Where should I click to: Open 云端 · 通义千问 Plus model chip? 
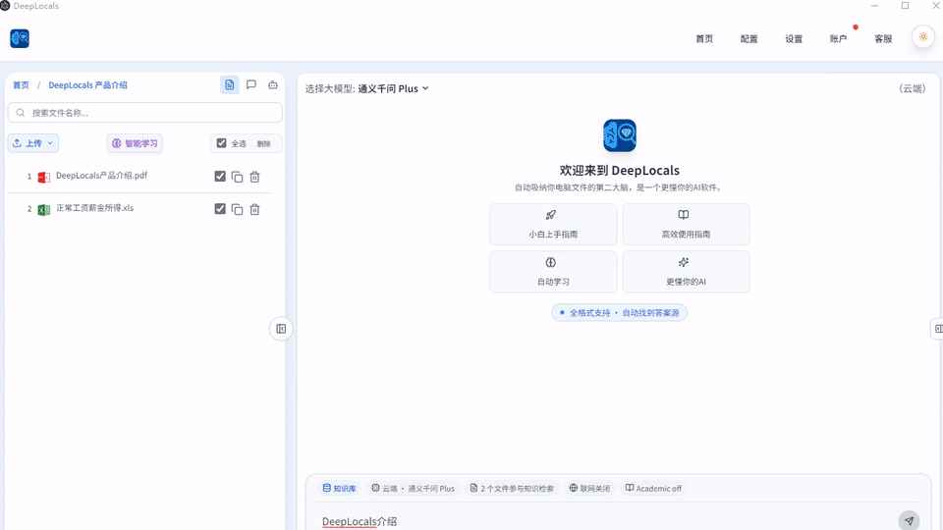[414, 489]
